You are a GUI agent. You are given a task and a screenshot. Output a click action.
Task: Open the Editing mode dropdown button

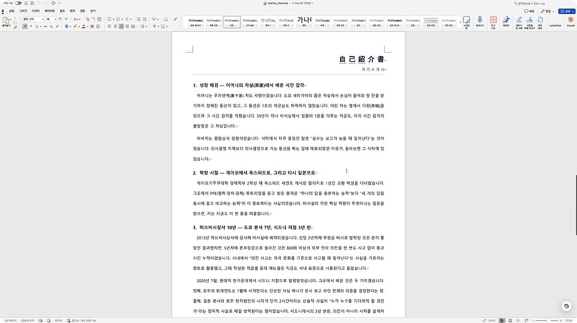(548, 11)
